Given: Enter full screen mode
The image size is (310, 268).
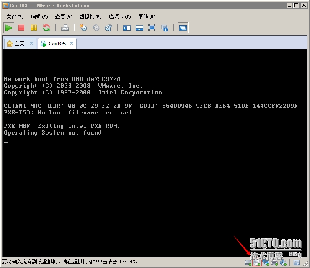Looking at the screenshot, I should pos(152,28).
